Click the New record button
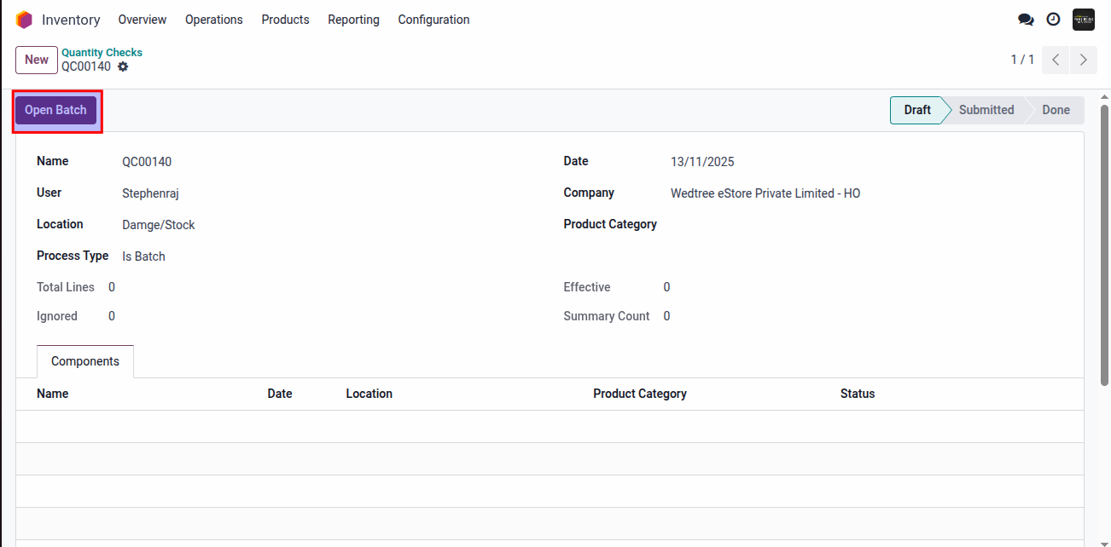The height and width of the screenshot is (547, 1111). coord(37,60)
